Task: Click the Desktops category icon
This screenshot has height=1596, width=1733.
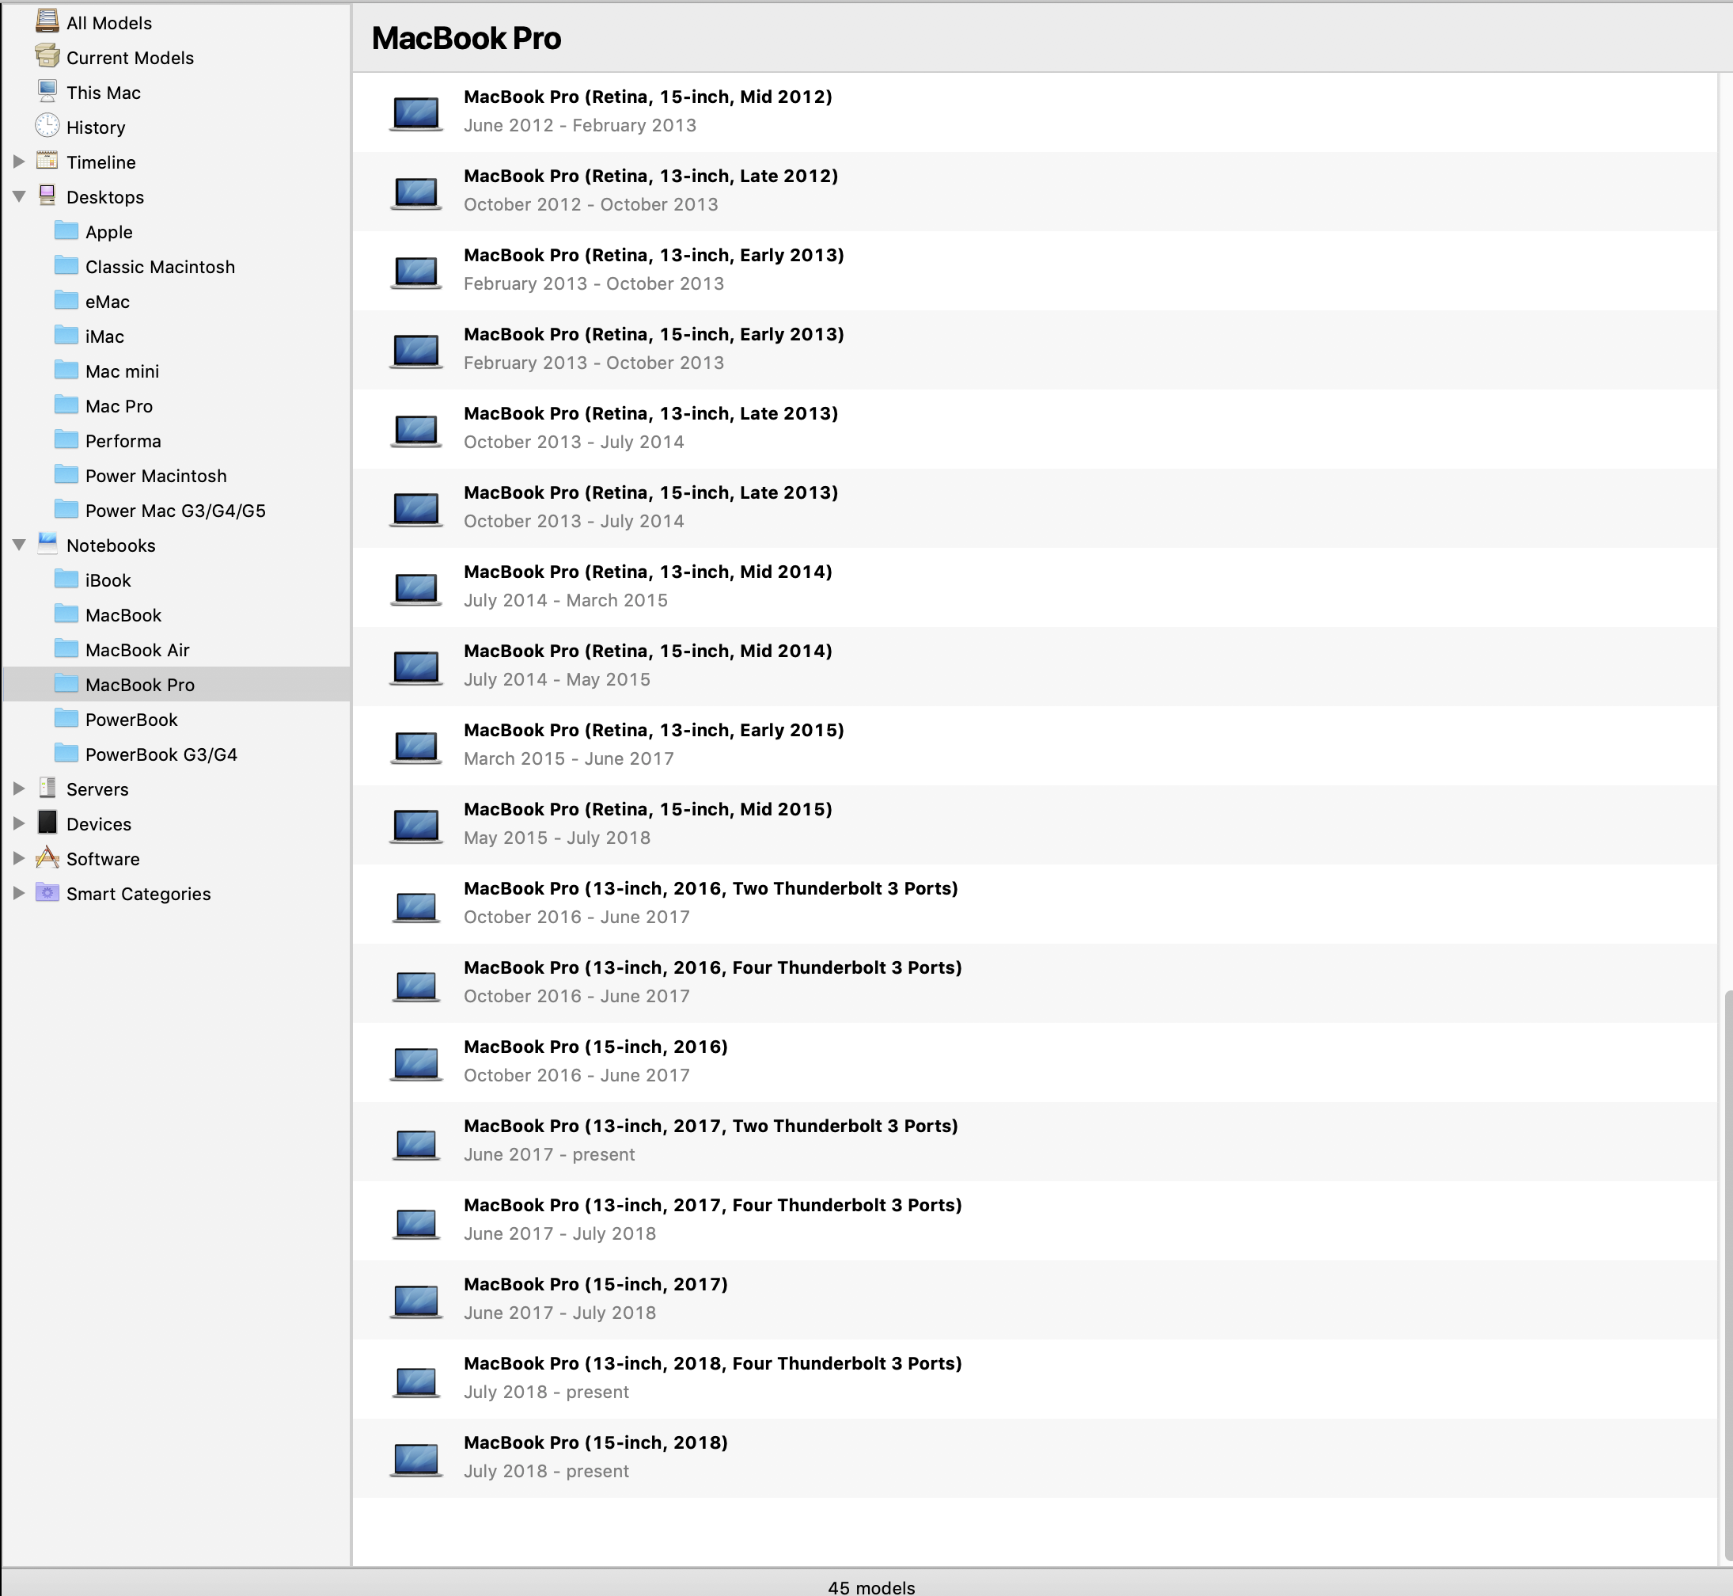Action: (47, 196)
